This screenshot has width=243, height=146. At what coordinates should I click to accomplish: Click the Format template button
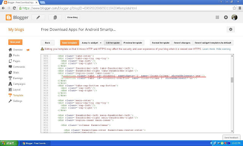click(x=161, y=43)
